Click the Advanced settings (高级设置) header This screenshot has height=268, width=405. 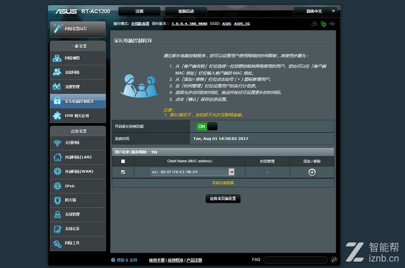[78, 131]
